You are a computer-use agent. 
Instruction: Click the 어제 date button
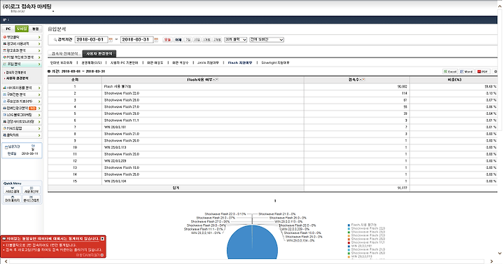pyautogui.click(x=178, y=40)
